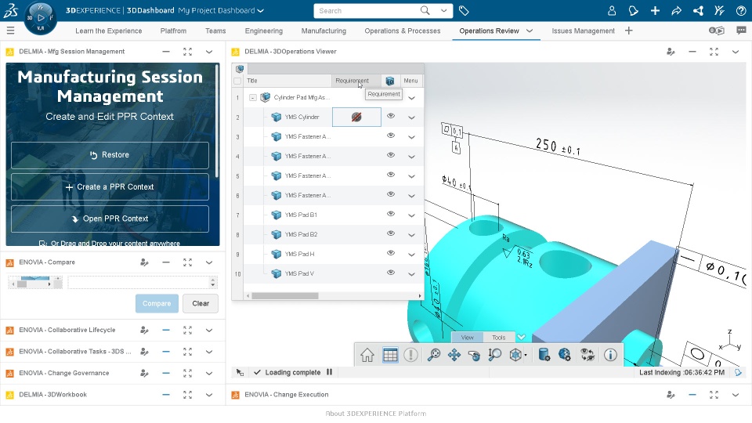Open the help question mark icon
The height and width of the screenshot is (423, 752).
[x=741, y=10]
